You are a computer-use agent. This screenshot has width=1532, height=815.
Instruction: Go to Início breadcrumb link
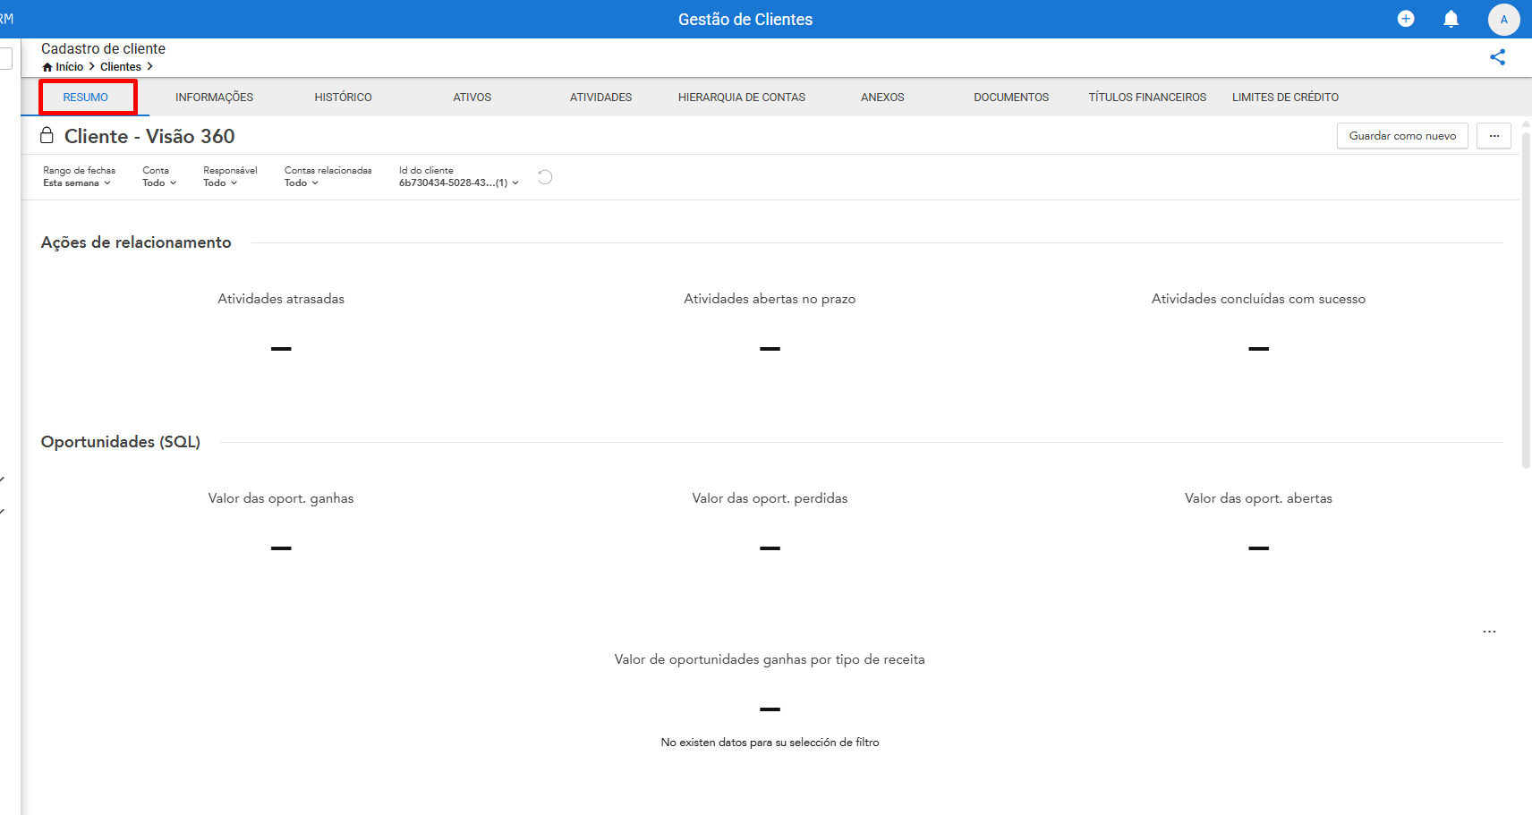point(69,67)
